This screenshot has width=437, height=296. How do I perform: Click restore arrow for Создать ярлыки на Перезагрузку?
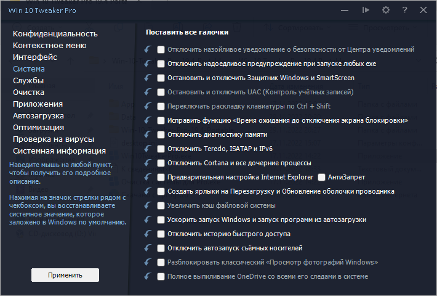(147, 191)
